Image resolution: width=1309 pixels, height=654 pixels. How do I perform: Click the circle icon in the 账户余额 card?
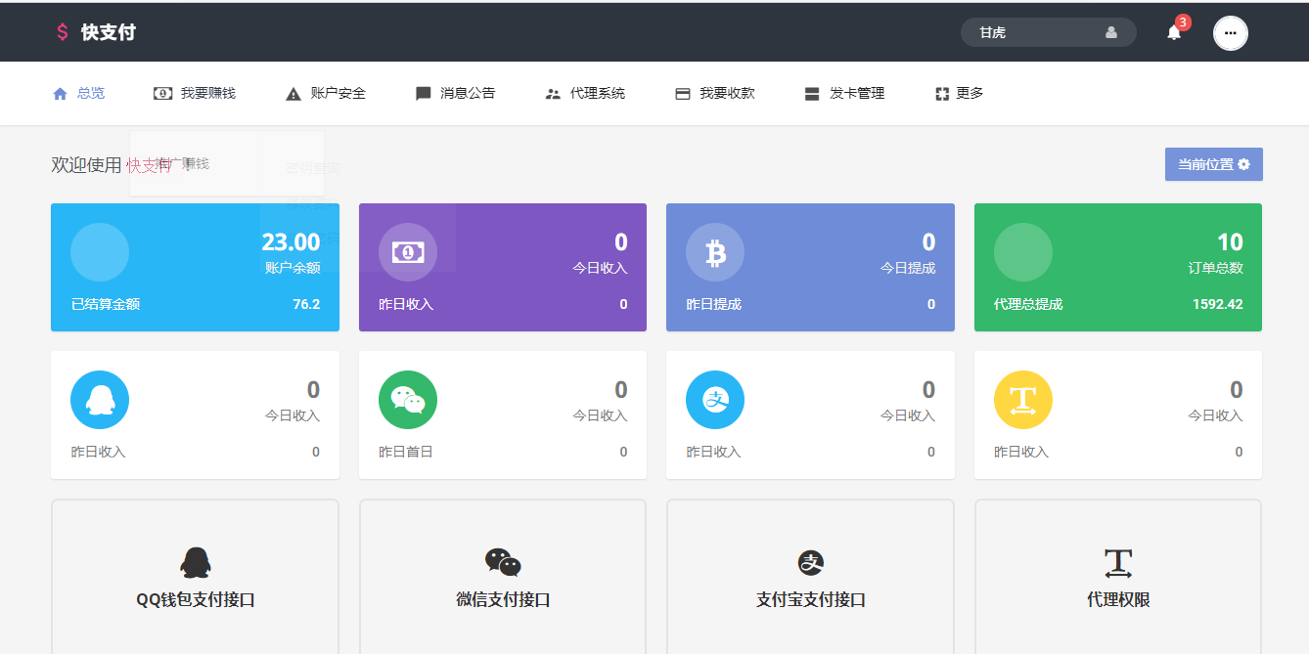click(100, 252)
